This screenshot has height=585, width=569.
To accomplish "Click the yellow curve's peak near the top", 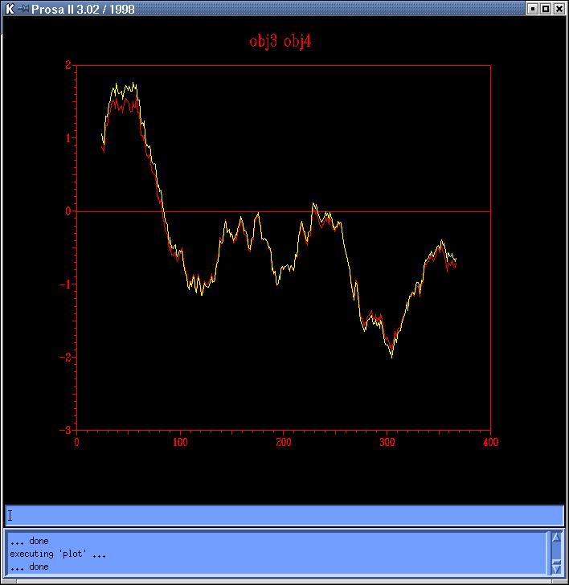I will (x=117, y=84).
